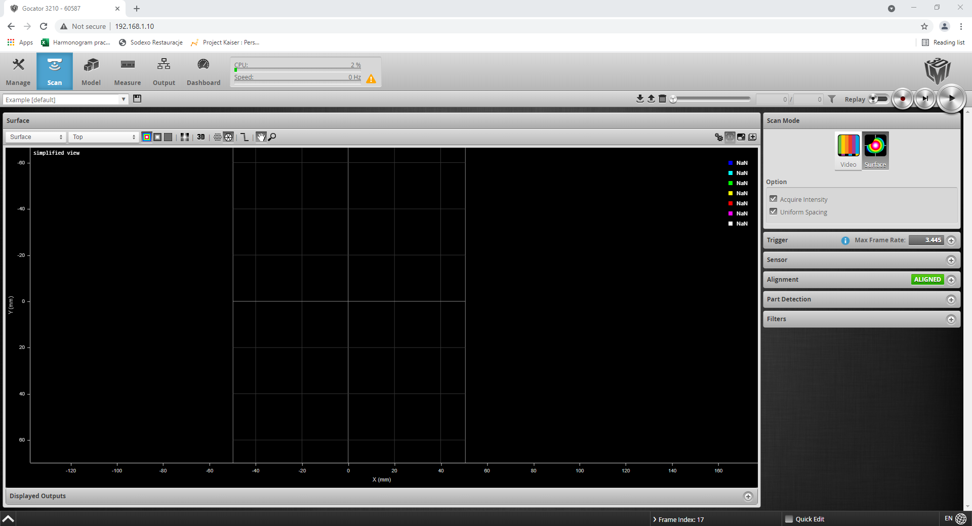Viewport: 972px width, 526px height.
Task: Toggle the Uniform Spacing checkbox
Action: 773,212
